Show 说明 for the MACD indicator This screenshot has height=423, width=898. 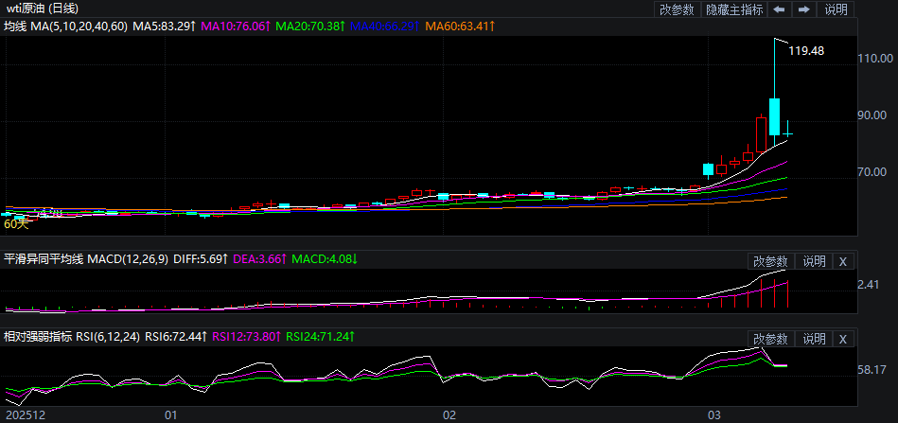(814, 261)
